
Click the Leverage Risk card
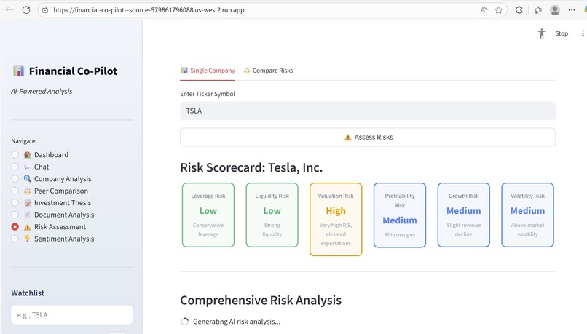[x=208, y=215]
